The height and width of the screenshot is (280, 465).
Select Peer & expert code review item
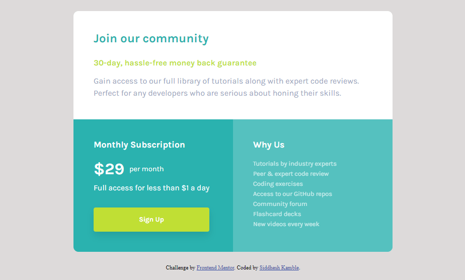(x=291, y=174)
